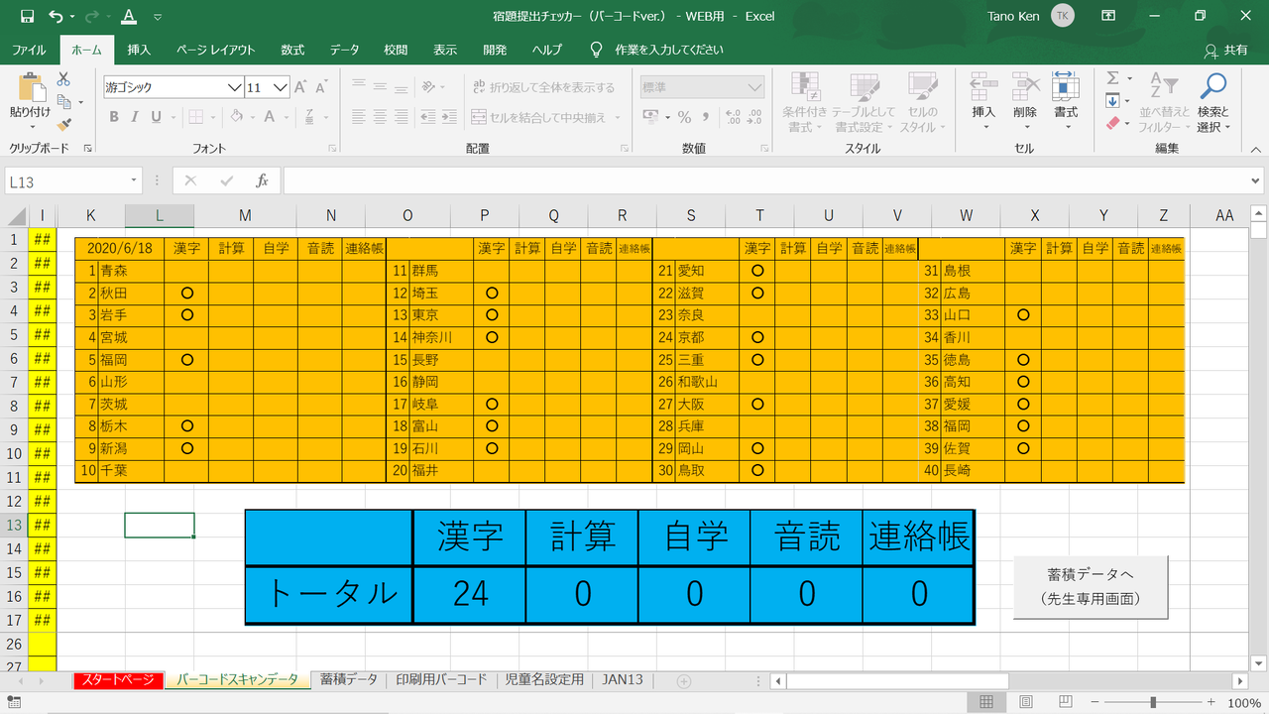Click the Decrease Decimal icon
This screenshot has height=714, width=1269.
pos(754,117)
